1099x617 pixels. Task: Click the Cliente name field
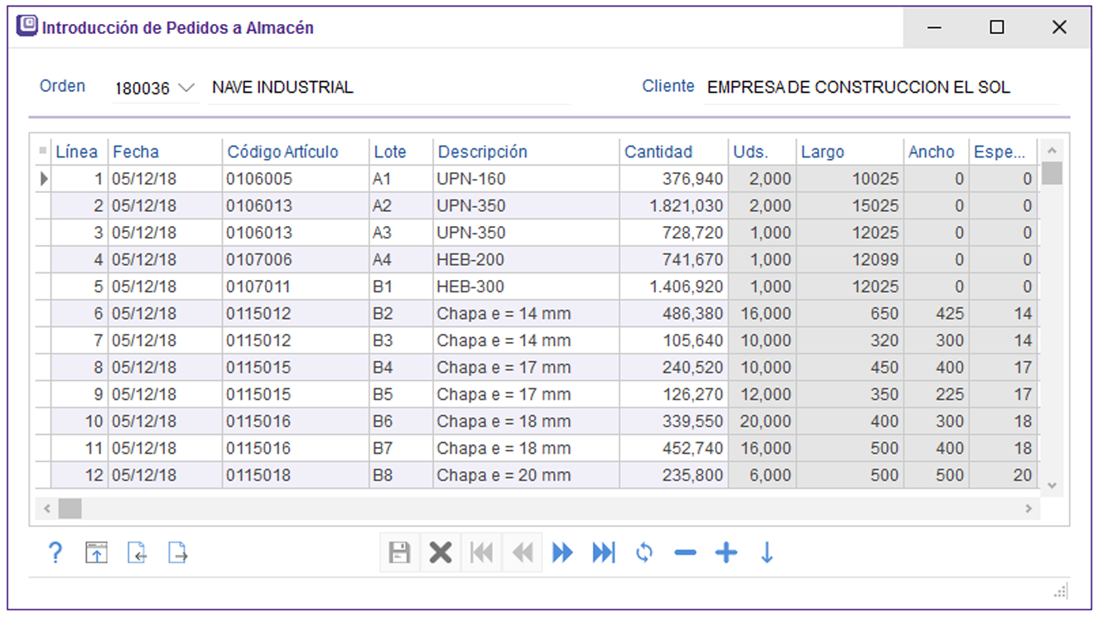pyautogui.click(x=880, y=88)
